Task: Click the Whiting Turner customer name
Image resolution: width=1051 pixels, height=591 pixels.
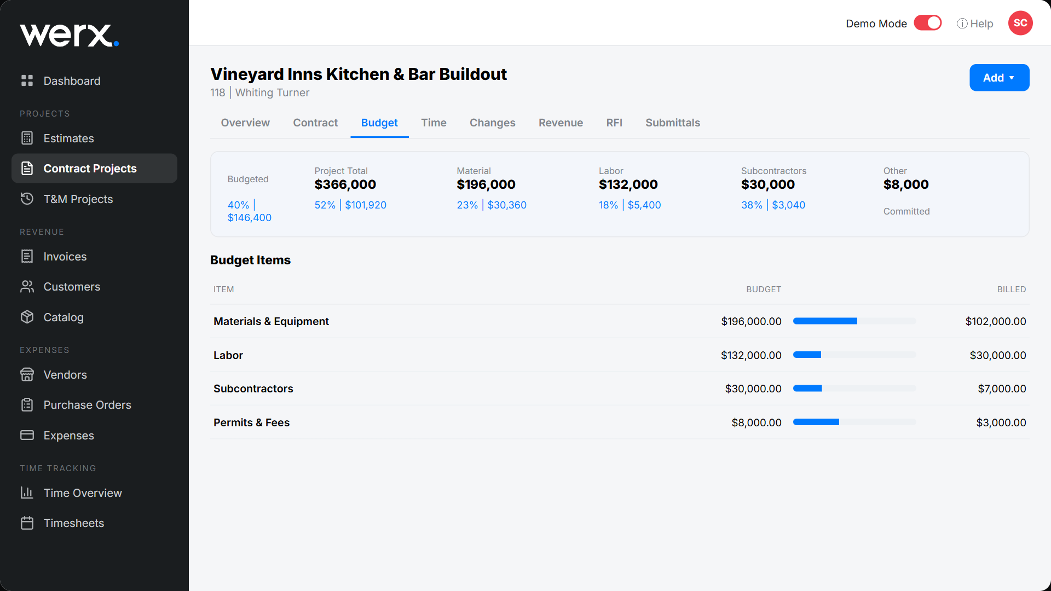Action: 272,92
